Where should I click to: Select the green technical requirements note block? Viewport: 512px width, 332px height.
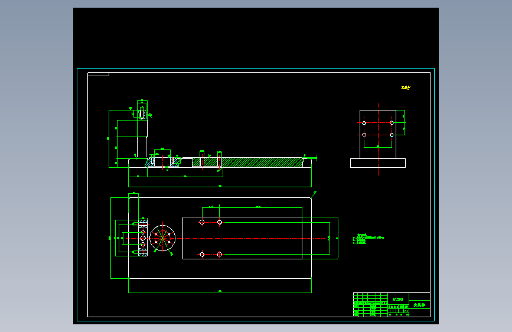click(368, 239)
